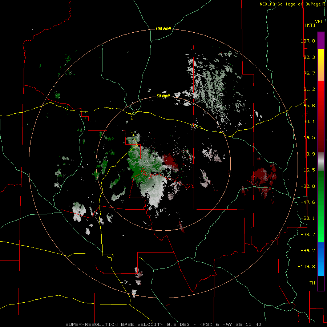Click "KFSX" station ID in bottom caption
Image resolution: width=327 pixels, height=327 pixels.
tap(206, 324)
